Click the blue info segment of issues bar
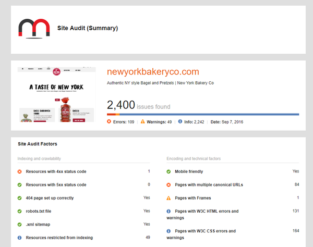The width and height of the screenshot is (313, 247). 209,115
